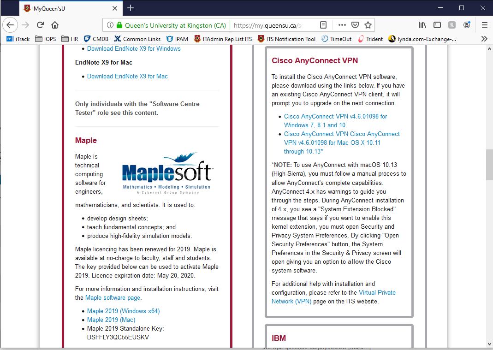
Task: Click the forward navigation arrow
Action: point(25,25)
